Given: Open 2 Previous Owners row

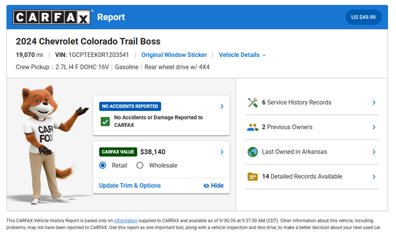Looking at the screenshot, I should click(x=312, y=127).
